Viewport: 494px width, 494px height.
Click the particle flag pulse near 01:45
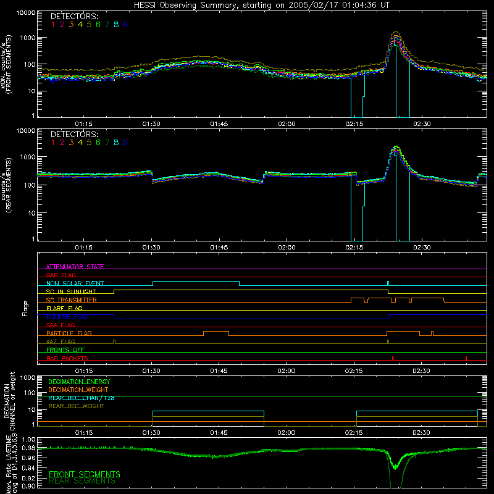216,333
